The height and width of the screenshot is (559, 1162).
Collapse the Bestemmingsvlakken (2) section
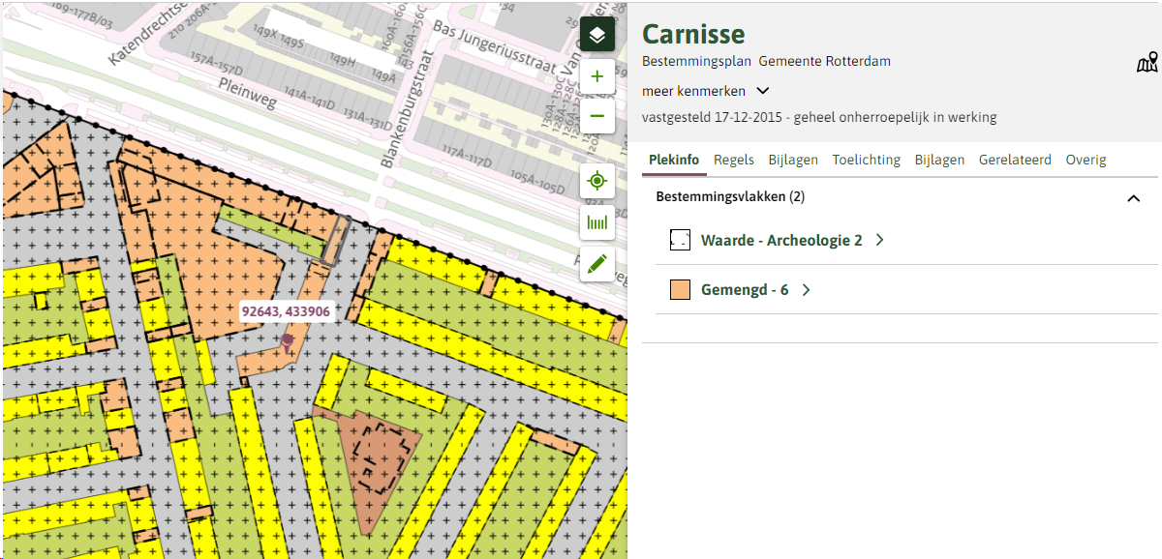coord(1133,197)
